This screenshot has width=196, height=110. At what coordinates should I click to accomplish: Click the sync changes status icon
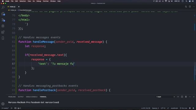pos(12,108)
